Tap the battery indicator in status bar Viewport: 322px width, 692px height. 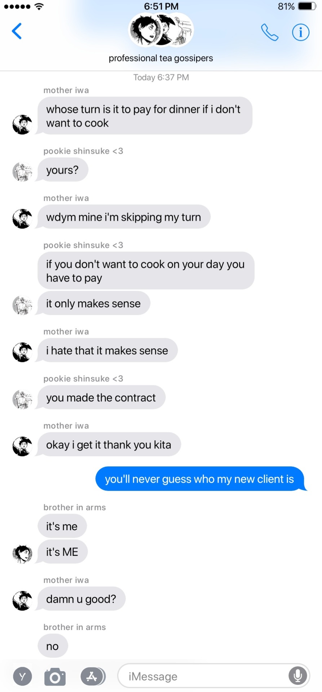click(307, 6)
